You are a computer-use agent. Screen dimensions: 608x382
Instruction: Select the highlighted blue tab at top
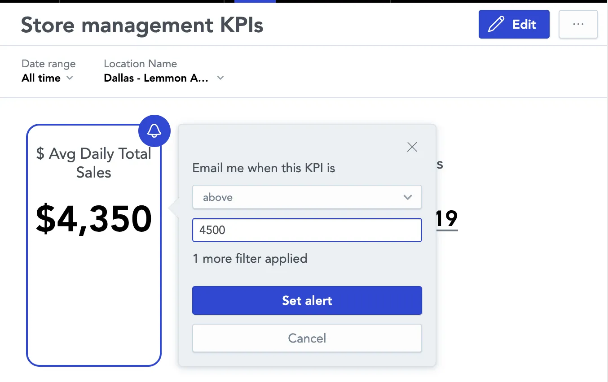pyautogui.click(x=255, y=1)
